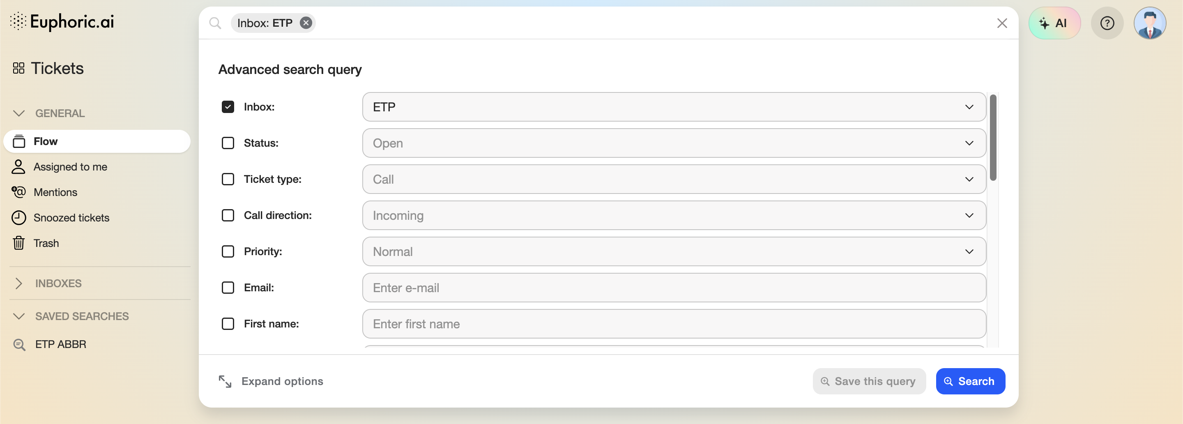Go to Snoozed tickets
This screenshot has height=424, width=1183.
click(71, 218)
